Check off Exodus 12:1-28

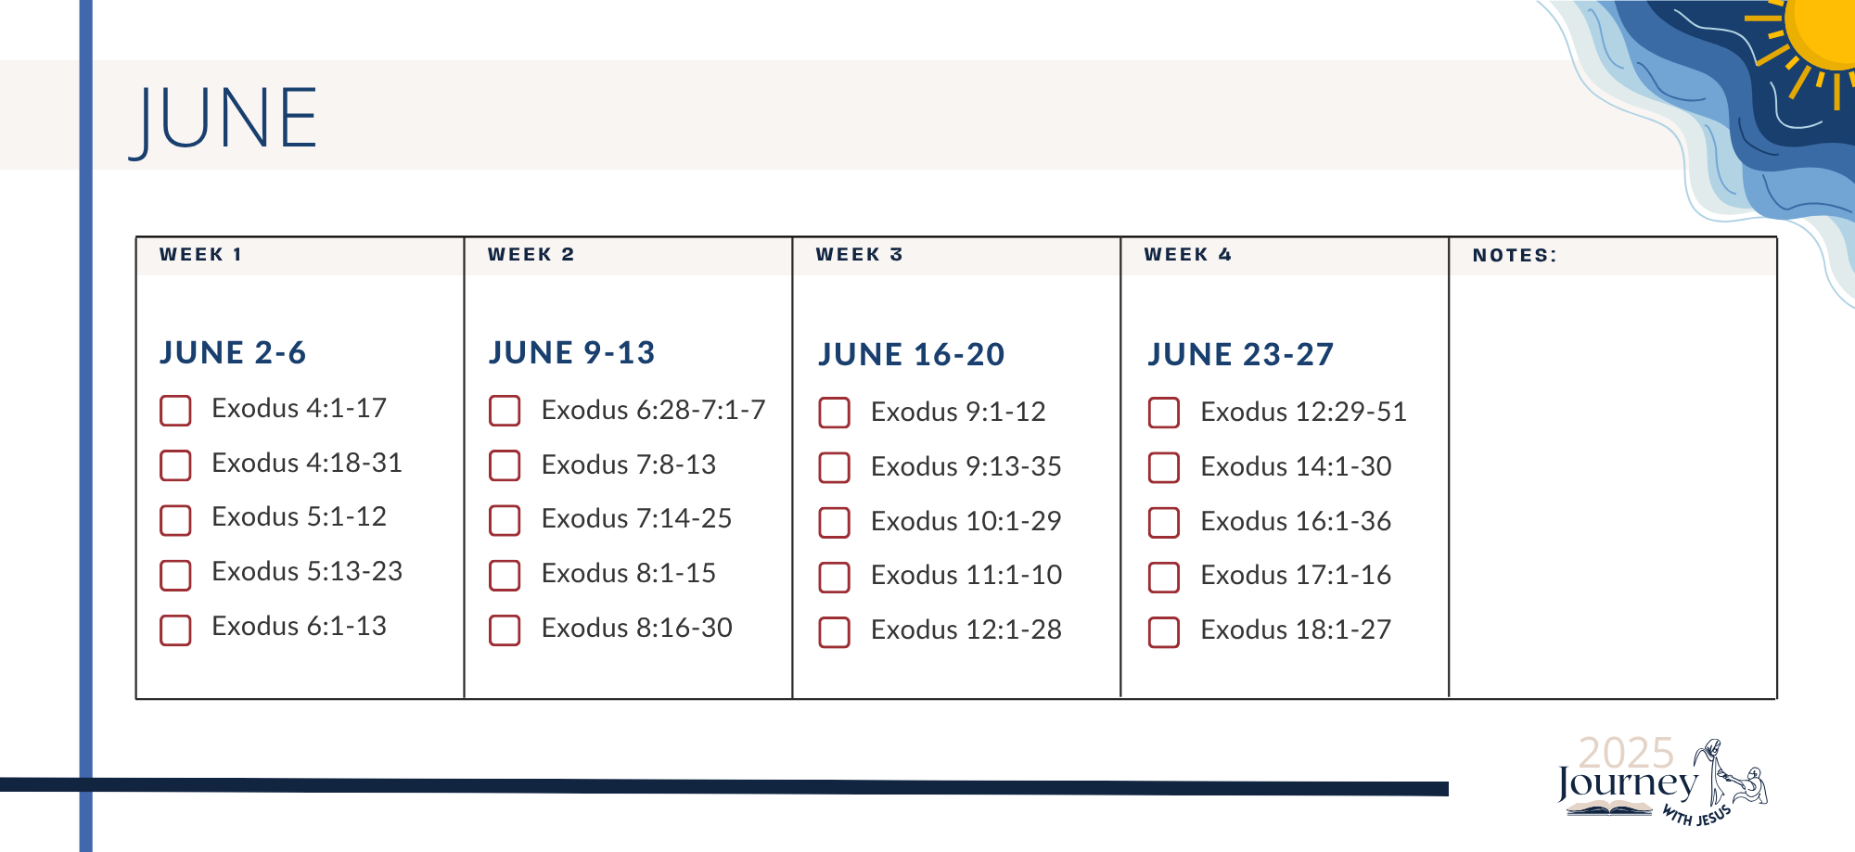click(x=834, y=631)
